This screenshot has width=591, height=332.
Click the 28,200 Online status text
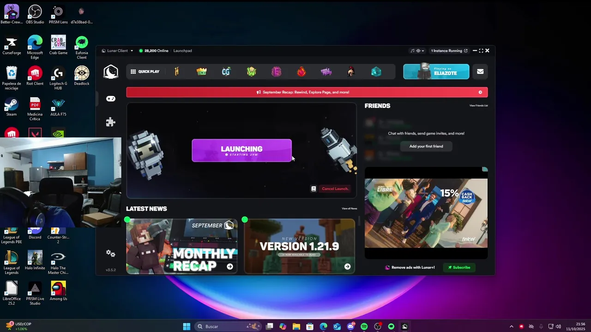tap(154, 51)
